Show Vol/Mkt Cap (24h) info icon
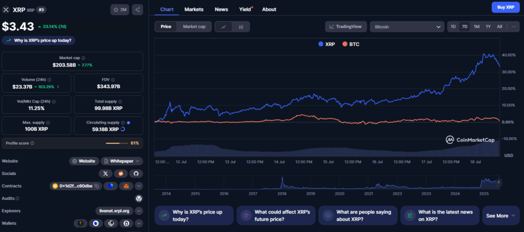This screenshot has width=524, height=232. pos(54,101)
